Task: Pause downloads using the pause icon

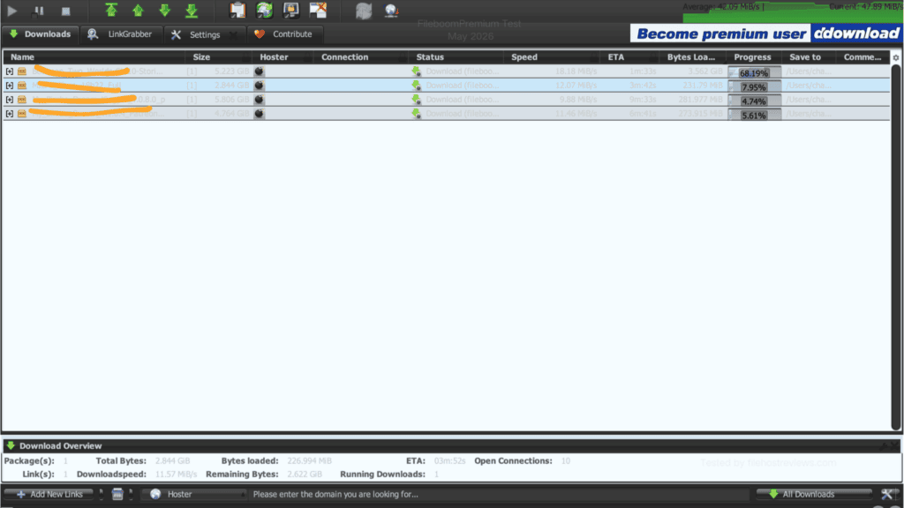Action: coord(39,11)
